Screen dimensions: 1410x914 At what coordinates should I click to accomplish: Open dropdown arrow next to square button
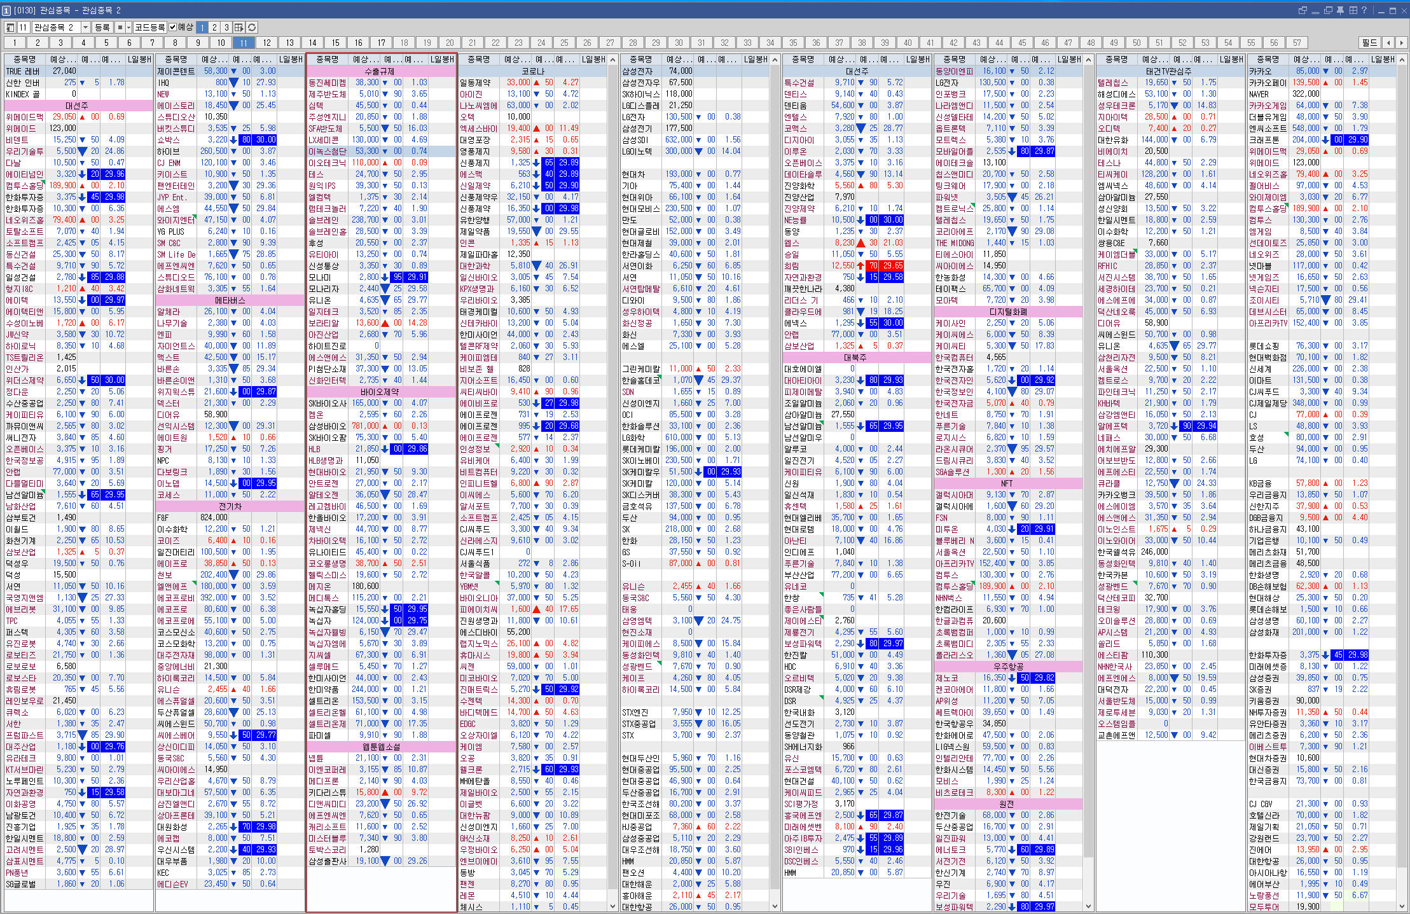[128, 27]
